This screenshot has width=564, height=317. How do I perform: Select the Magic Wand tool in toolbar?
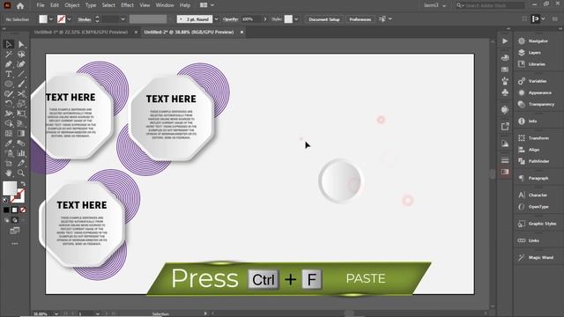coord(9,55)
